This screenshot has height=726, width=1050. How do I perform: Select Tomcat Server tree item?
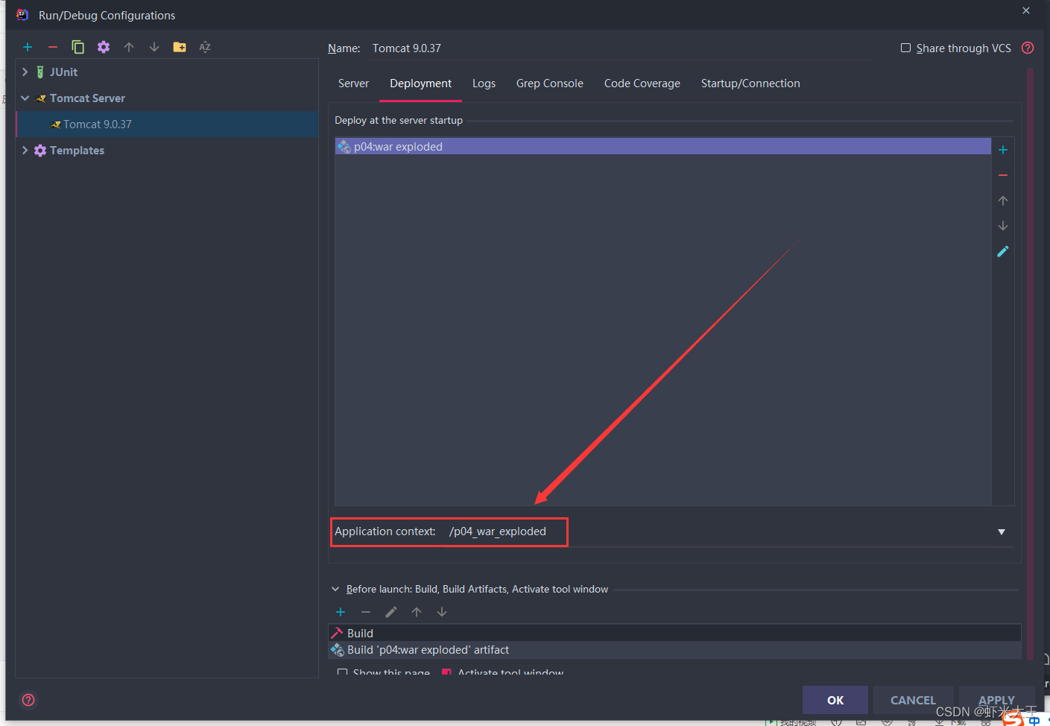[x=87, y=98]
